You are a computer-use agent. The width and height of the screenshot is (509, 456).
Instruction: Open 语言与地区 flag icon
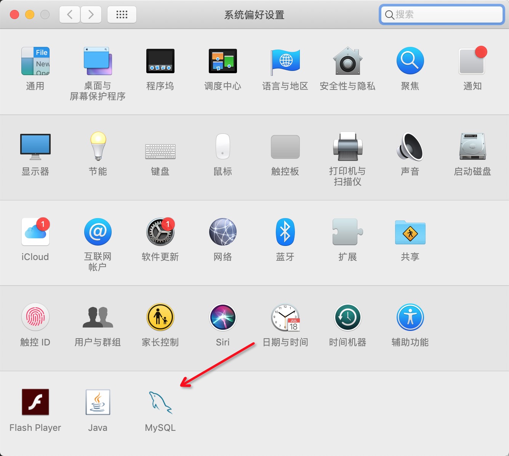pyautogui.click(x=285, y=62)
